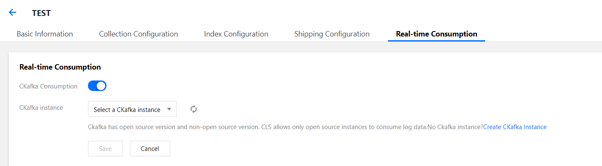602x166 pixels.
Task: Switch to the Basic Information tab
Action: (45, 34)
